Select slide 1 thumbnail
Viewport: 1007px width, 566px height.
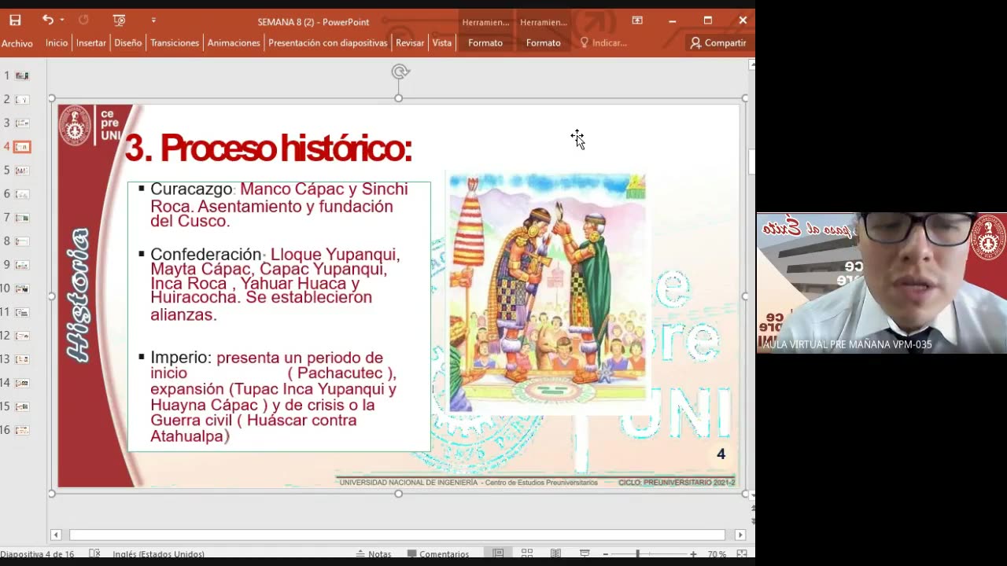point(22,75)
